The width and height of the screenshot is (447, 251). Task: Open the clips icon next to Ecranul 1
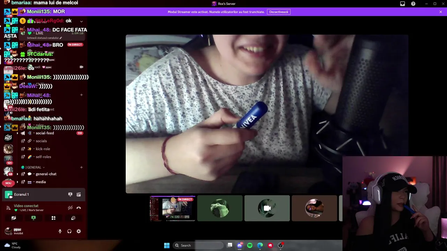(x=79, y=195)
